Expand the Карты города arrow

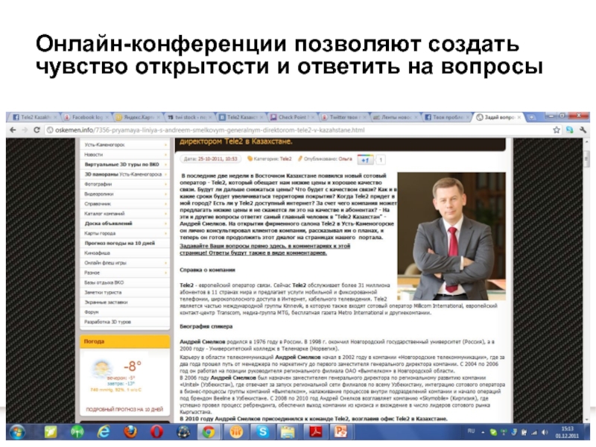point(165,233)
